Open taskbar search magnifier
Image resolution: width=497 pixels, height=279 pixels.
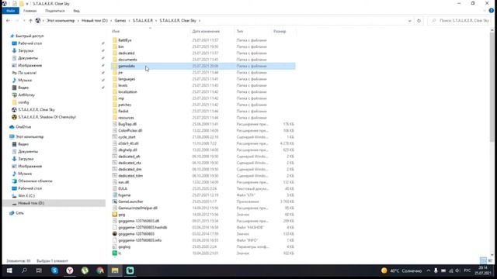(24, 270)
